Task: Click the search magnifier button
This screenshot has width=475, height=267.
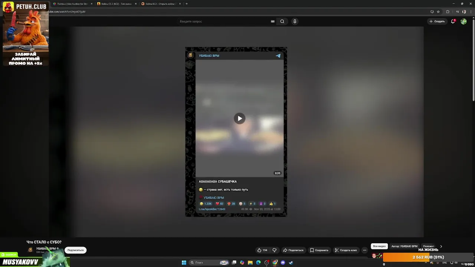Action: pyautogui.click(x=282, y=22)
